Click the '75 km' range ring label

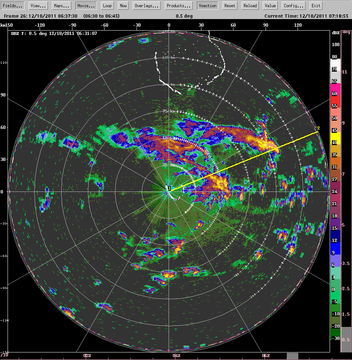pos(169,111)
